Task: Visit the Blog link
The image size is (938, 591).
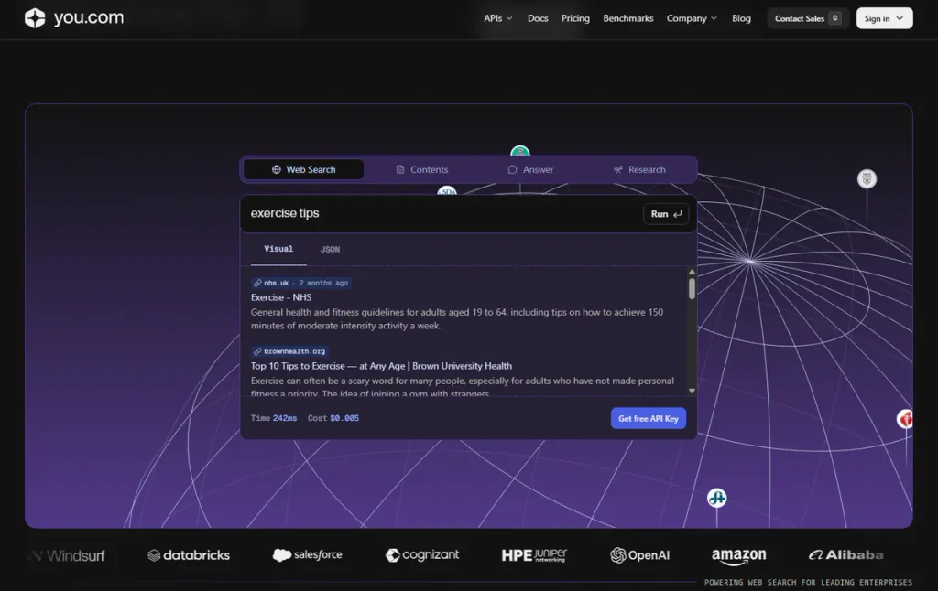Action: coord(741,18)
